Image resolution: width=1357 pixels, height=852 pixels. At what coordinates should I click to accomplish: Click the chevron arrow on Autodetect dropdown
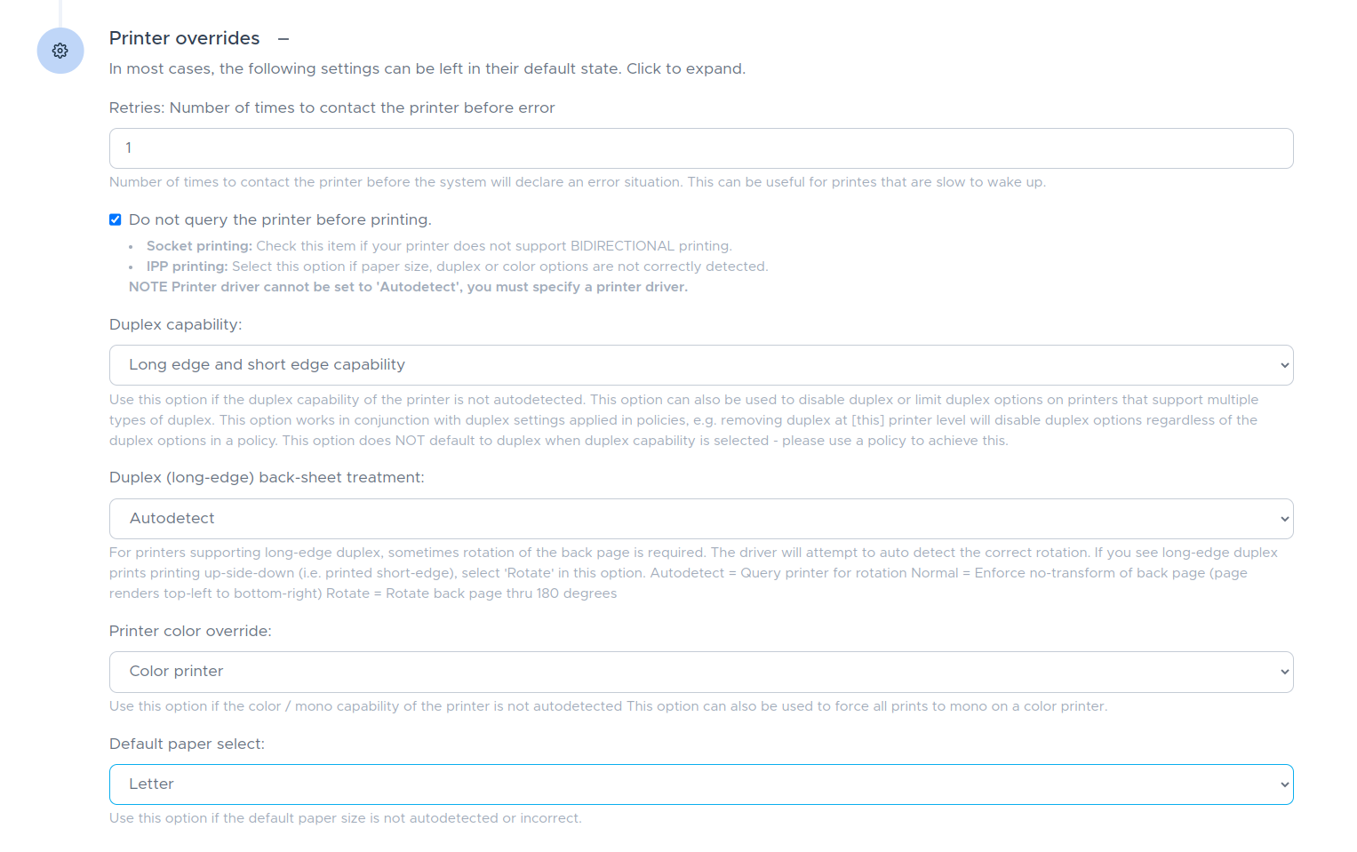click(1284, 519)
